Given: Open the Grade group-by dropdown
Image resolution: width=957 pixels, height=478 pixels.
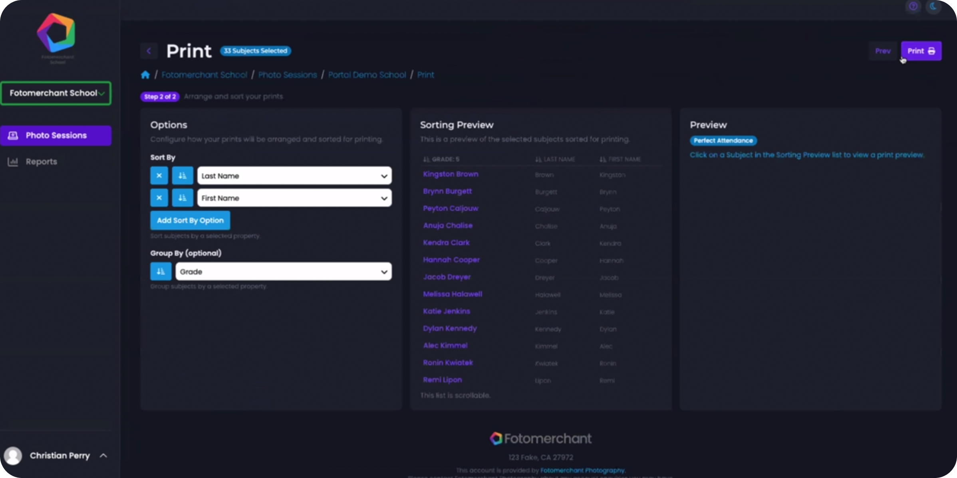Looking at the screenshot, I should (x=284, y=272).
